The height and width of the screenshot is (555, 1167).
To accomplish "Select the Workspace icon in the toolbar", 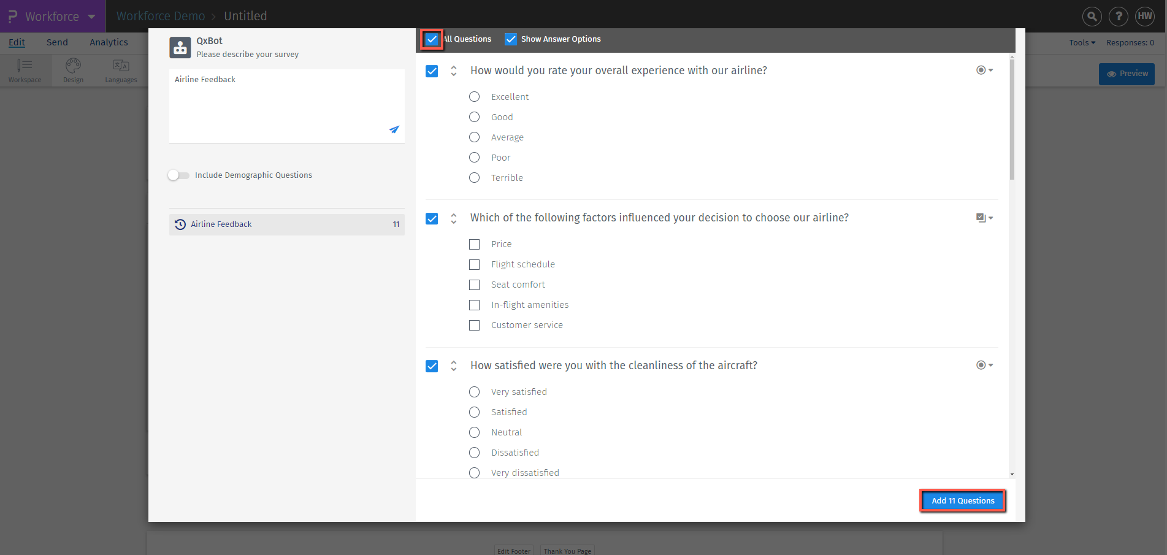I will pyautogui.click(x=25, y=70).
